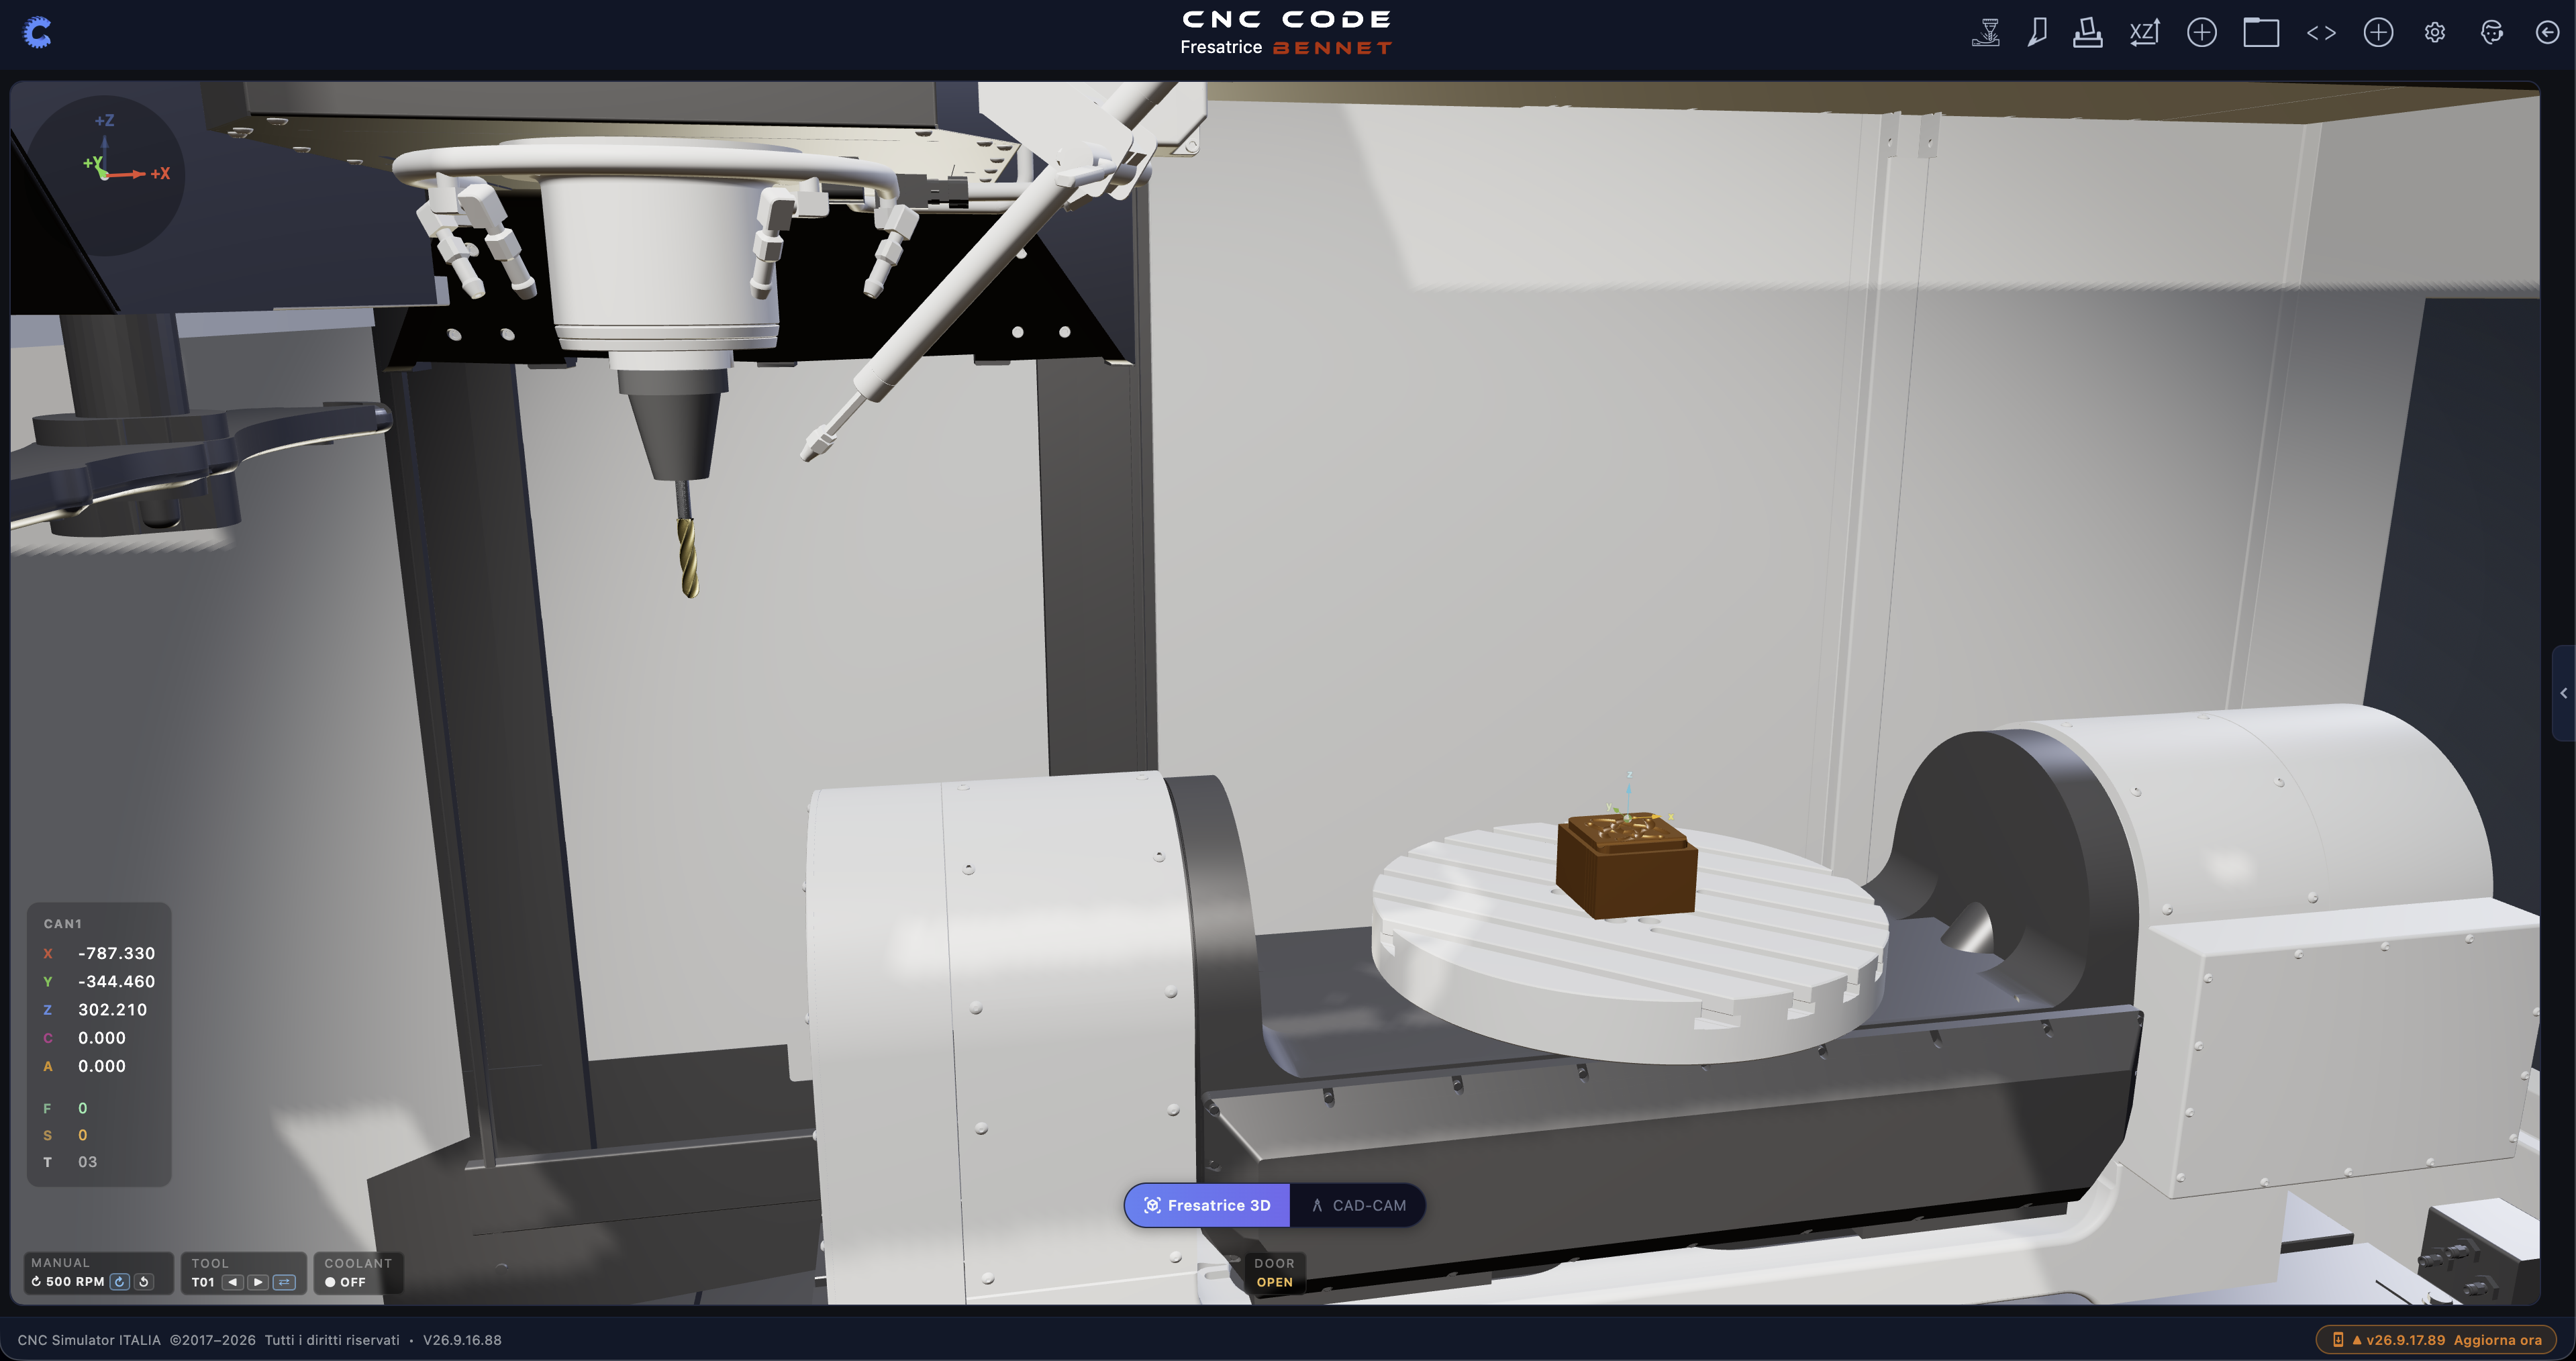Click the Y coordinate value -344.460
This screenshot has height=1361, width=2576.
click(117, 982)
